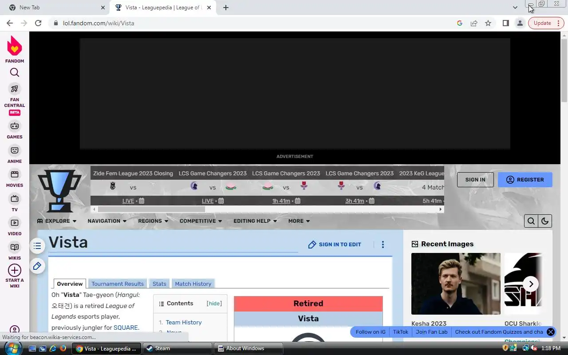568x355 pixels.
Task: Expand the Competitive menu
Action: coord(201,221)
